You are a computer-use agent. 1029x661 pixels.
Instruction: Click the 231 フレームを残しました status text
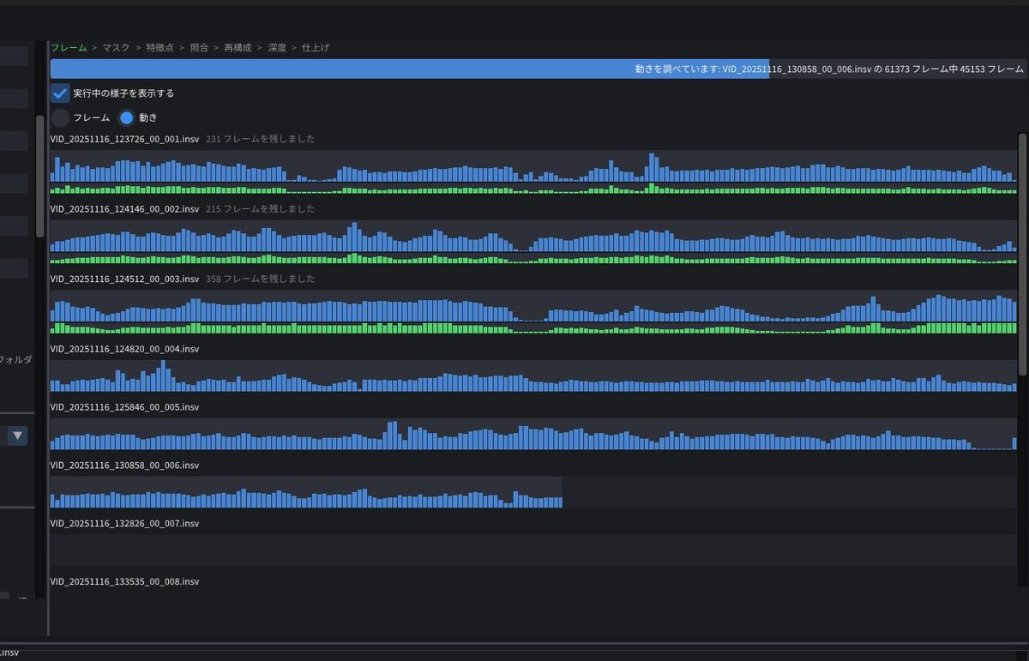click(x=261, y=139)
